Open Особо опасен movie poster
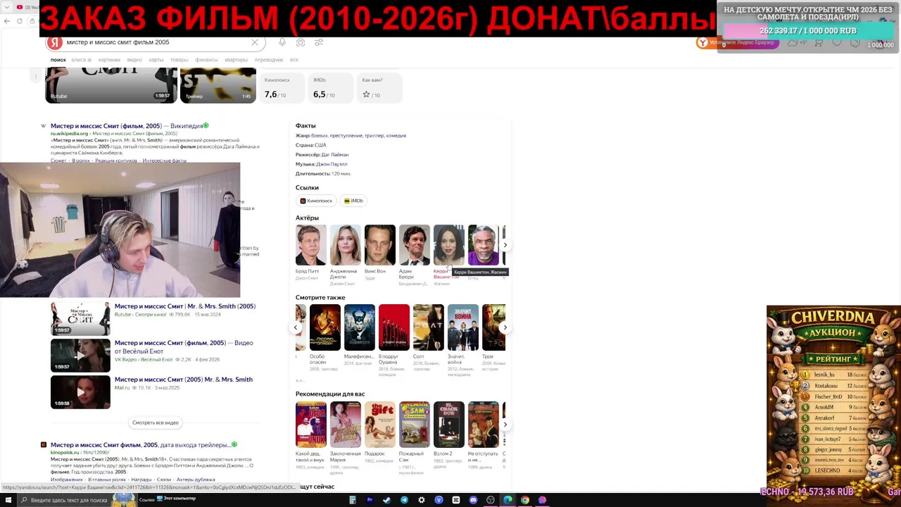Viewport: 901px width, 507px height. tap(325, 327)
